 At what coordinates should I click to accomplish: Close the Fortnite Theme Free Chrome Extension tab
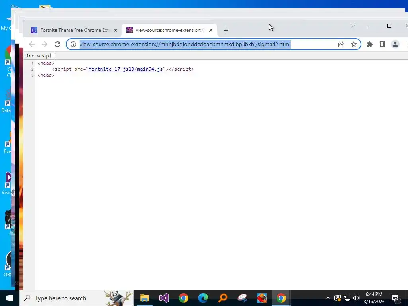point(116,30)
